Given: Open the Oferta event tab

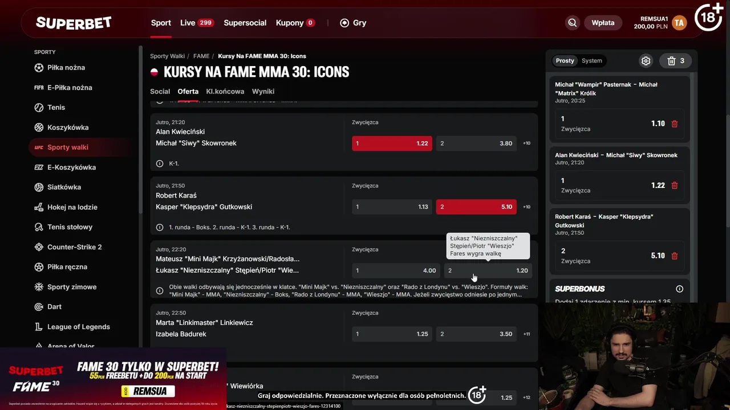Looking at the screenshot, I should click(188, 91).
